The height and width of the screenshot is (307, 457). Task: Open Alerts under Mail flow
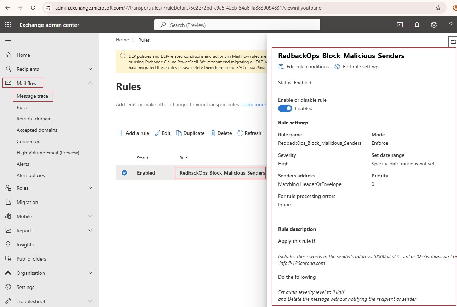click(x=23, y=164)
